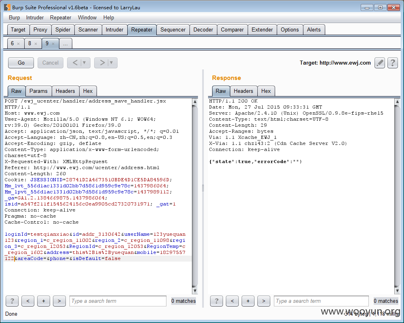The image size is (404, 323).
Task: Click the response search term field
Action: click(321, 301)
